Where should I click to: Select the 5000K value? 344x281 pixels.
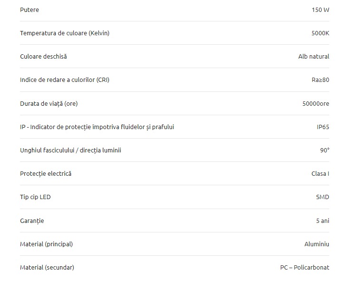[320, 33]
